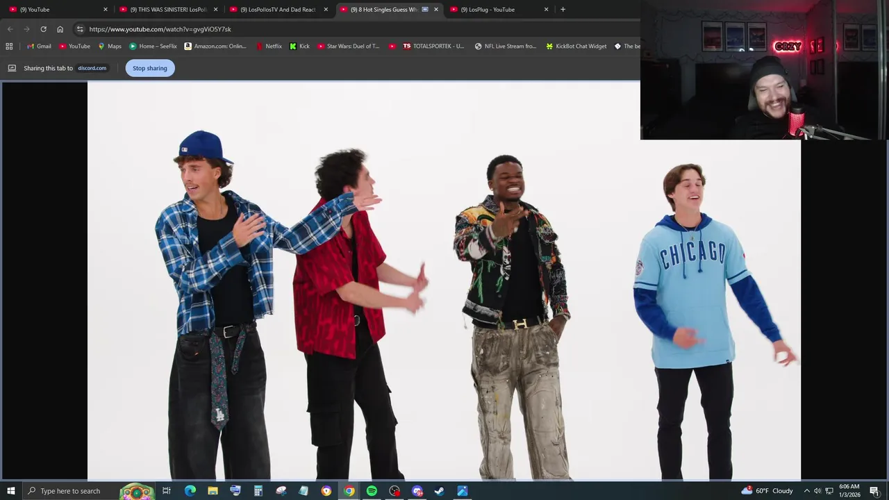Launch Microsoft Edge from the taskbar
The width and height of the screenshot is (889, 500).
point(190,491)
